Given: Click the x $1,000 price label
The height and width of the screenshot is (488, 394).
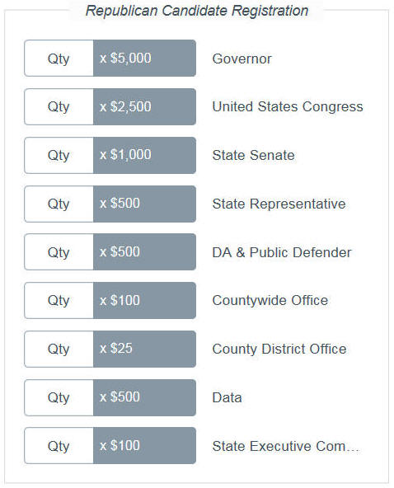Looking at the screenshot, I should [125, 155].
